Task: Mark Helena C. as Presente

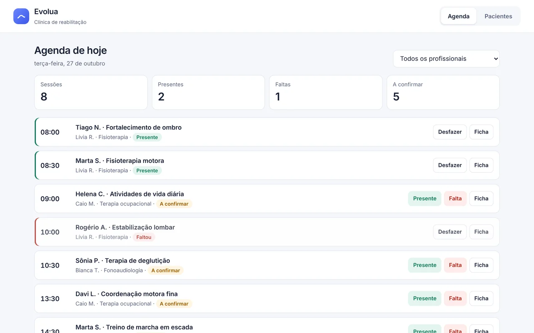Action: (425, 199)
